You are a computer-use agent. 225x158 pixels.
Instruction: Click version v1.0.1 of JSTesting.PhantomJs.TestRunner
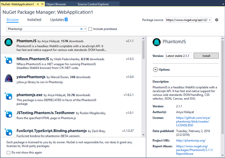click(x=130, y=113)
